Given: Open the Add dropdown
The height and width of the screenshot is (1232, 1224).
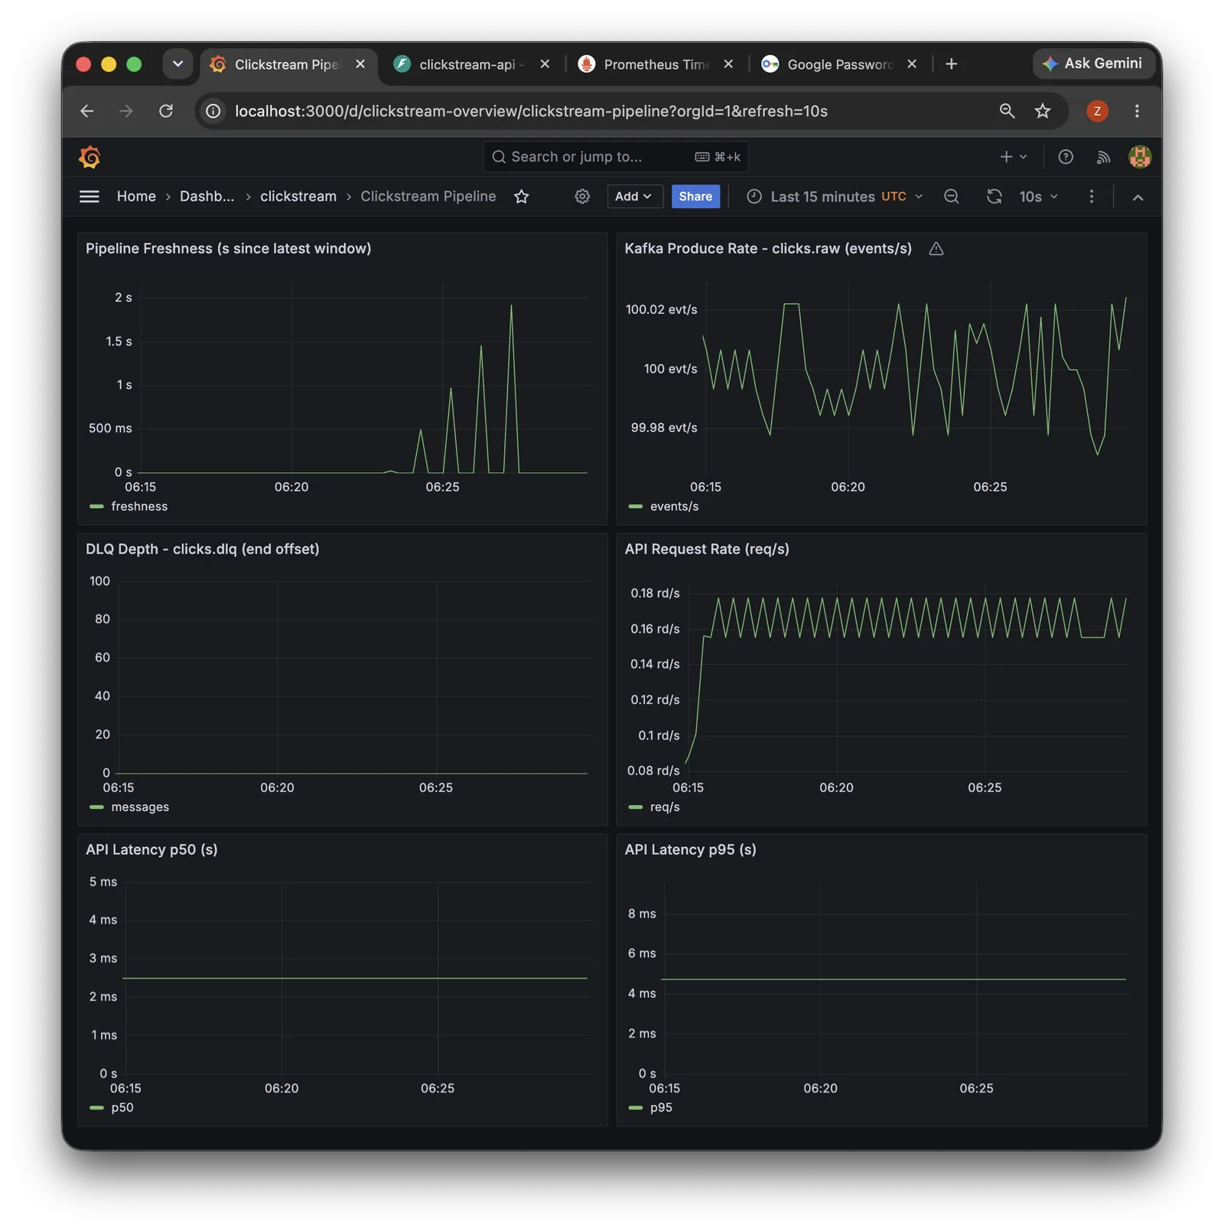Looking at the screenshot, I should coord(634,197).
